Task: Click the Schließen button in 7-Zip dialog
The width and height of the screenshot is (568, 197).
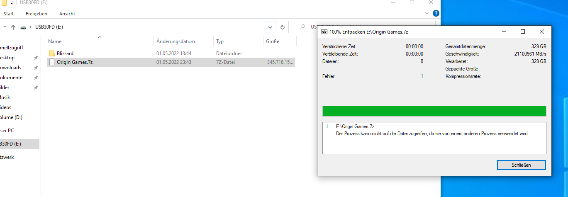Action: pos(521,165)
